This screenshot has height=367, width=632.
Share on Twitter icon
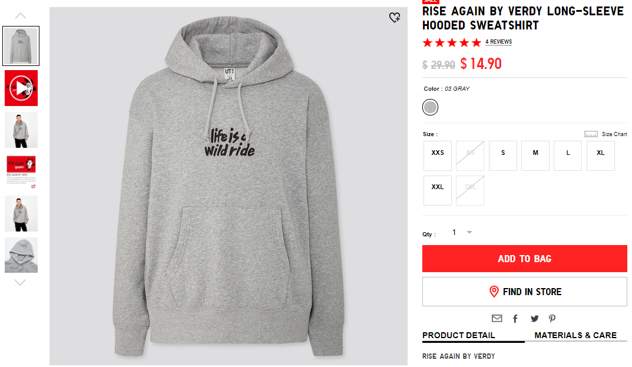(x=534, y=319)
